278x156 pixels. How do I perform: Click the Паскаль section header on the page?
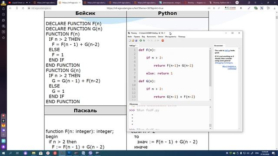pyautogui.click(x=85, y=110)
